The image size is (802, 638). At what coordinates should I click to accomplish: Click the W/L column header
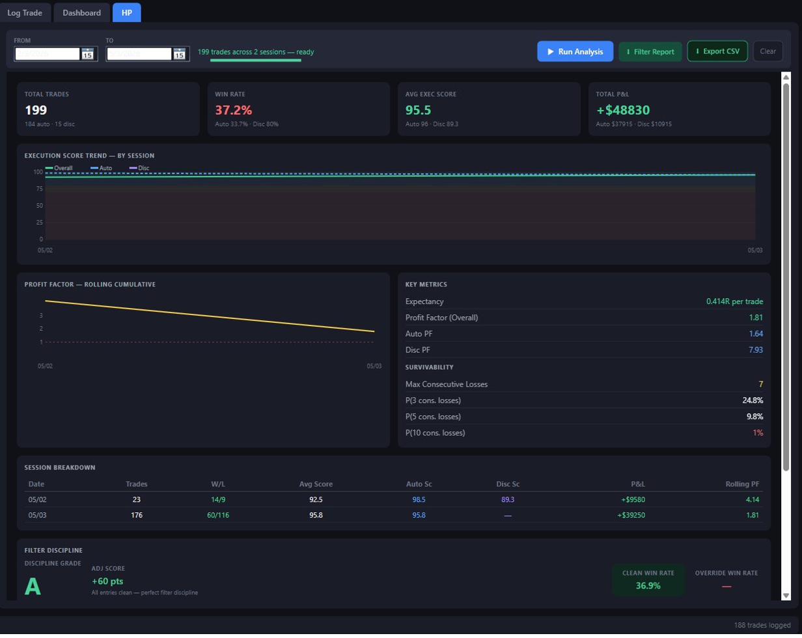pyautogui.click(x=218, y=484)
